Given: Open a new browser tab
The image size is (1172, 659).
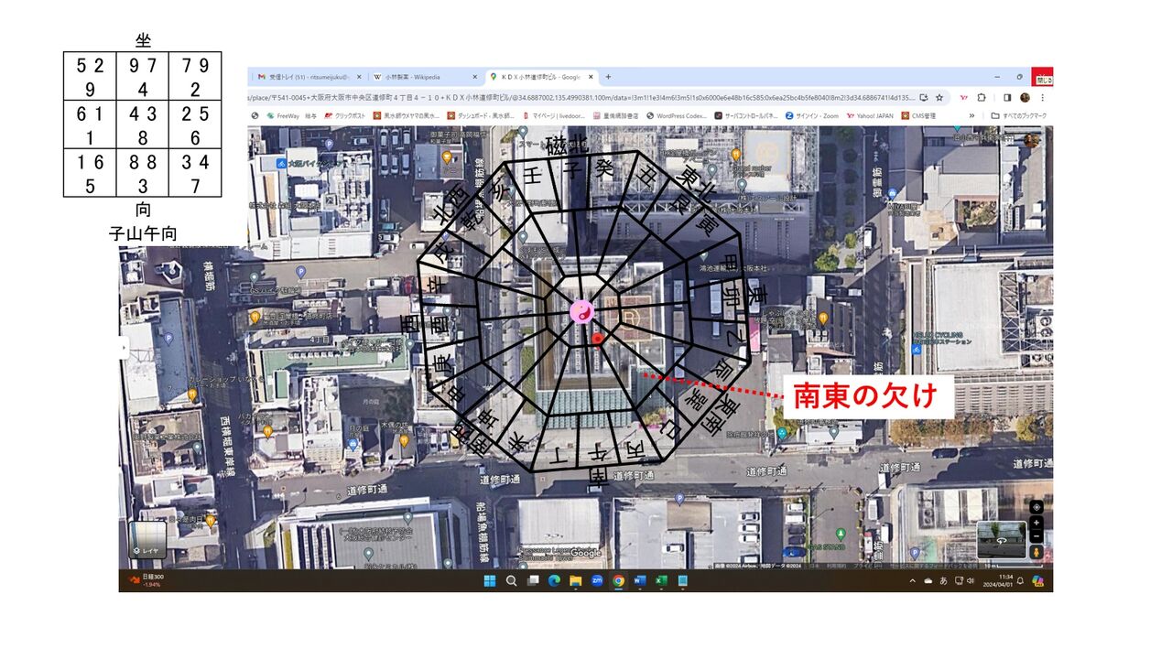Looking at the screenshot, I should (x=608, y=77).
